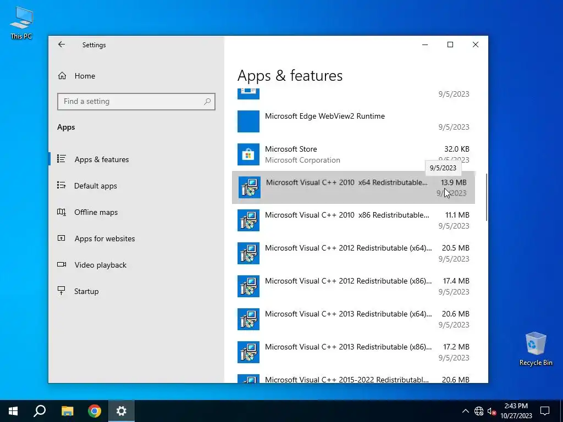Click the 32.0 KB size of Microsoft Store
The width and height of the screenshot is (563, 422).
457,149
